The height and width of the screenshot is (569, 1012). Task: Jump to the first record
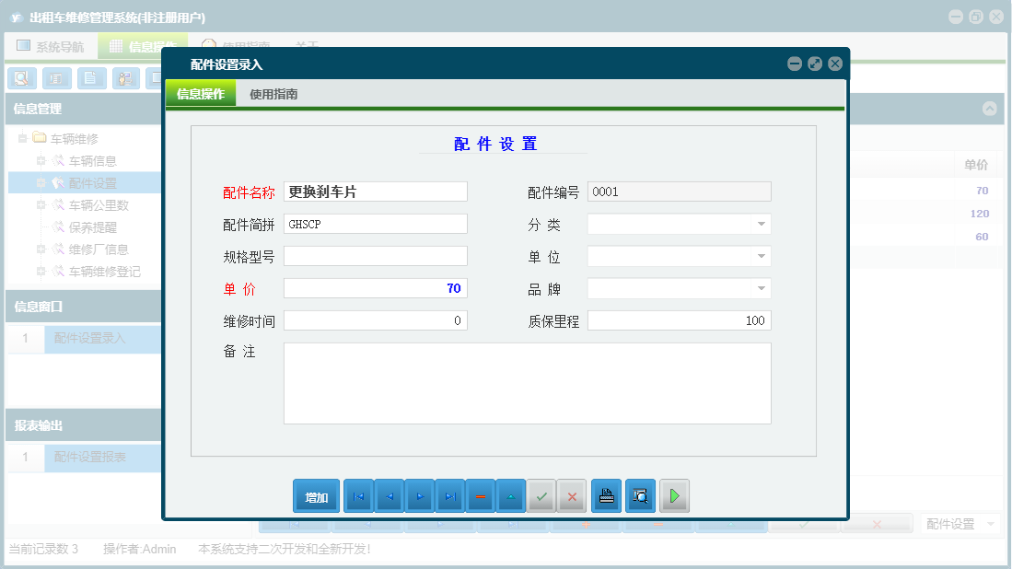[358, 495]
